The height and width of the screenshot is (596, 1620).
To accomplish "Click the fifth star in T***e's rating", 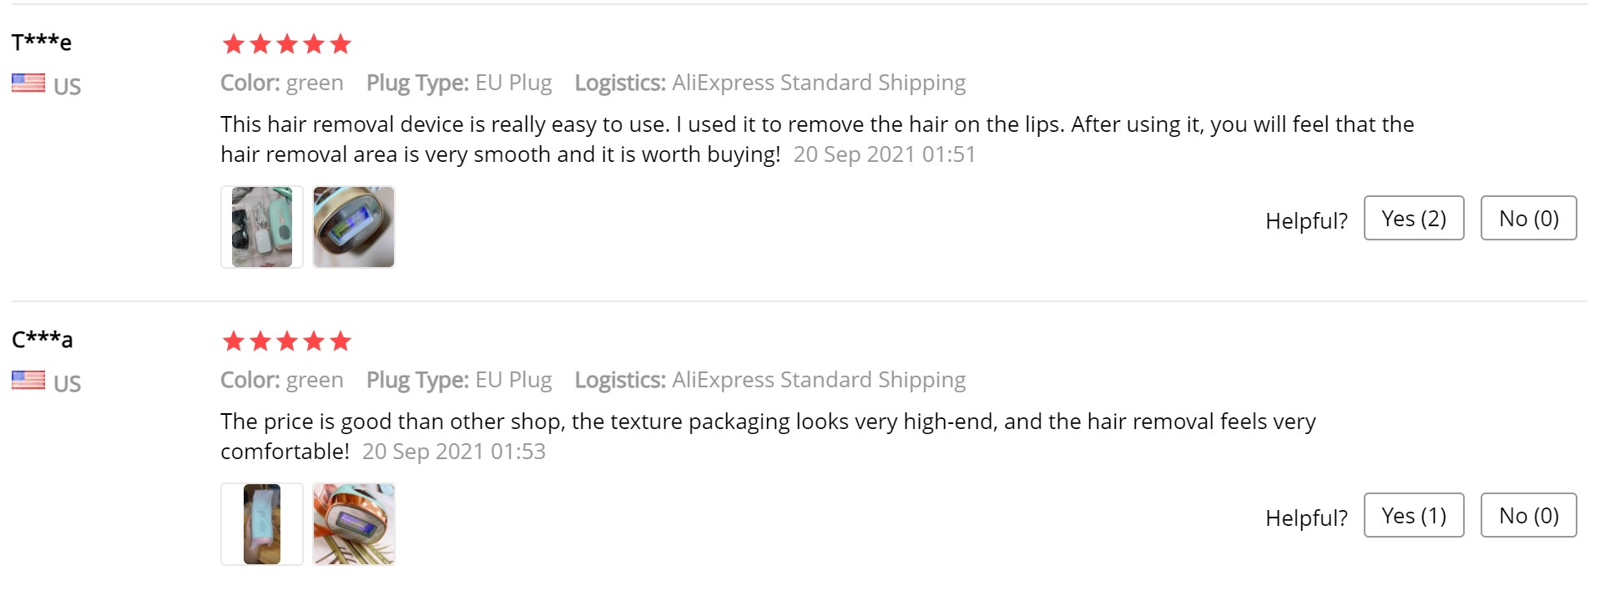I will tap(341, 44).
